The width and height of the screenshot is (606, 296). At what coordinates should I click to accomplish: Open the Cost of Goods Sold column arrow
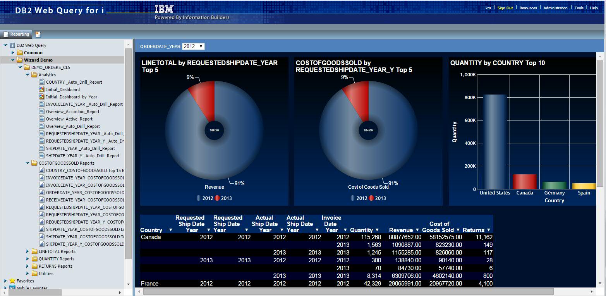(458, 230)
